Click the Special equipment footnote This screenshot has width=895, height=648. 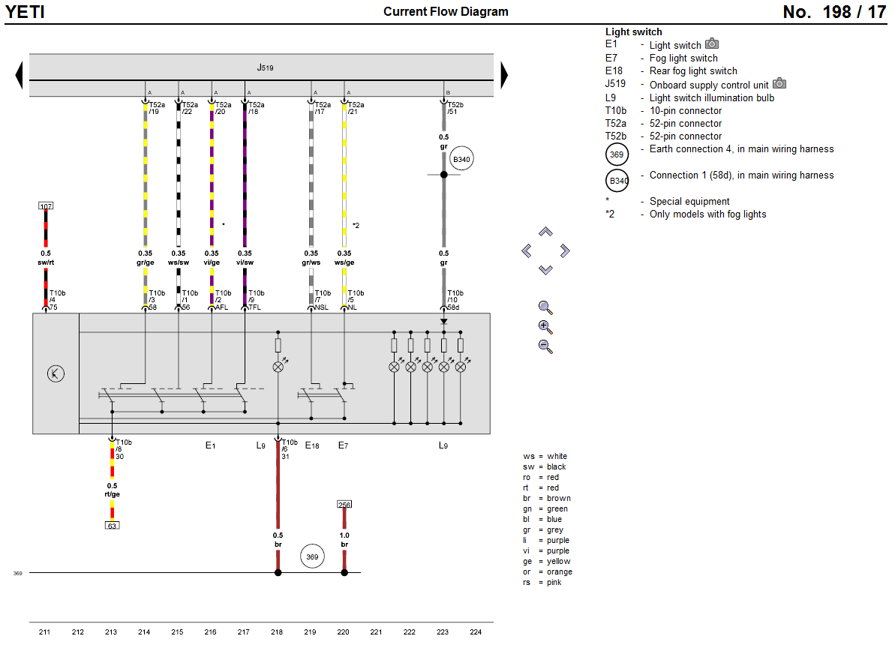[689, 201]
